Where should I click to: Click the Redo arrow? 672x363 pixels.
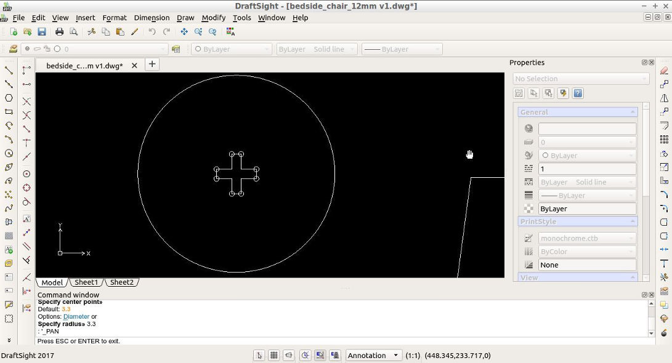click(167, 31)
